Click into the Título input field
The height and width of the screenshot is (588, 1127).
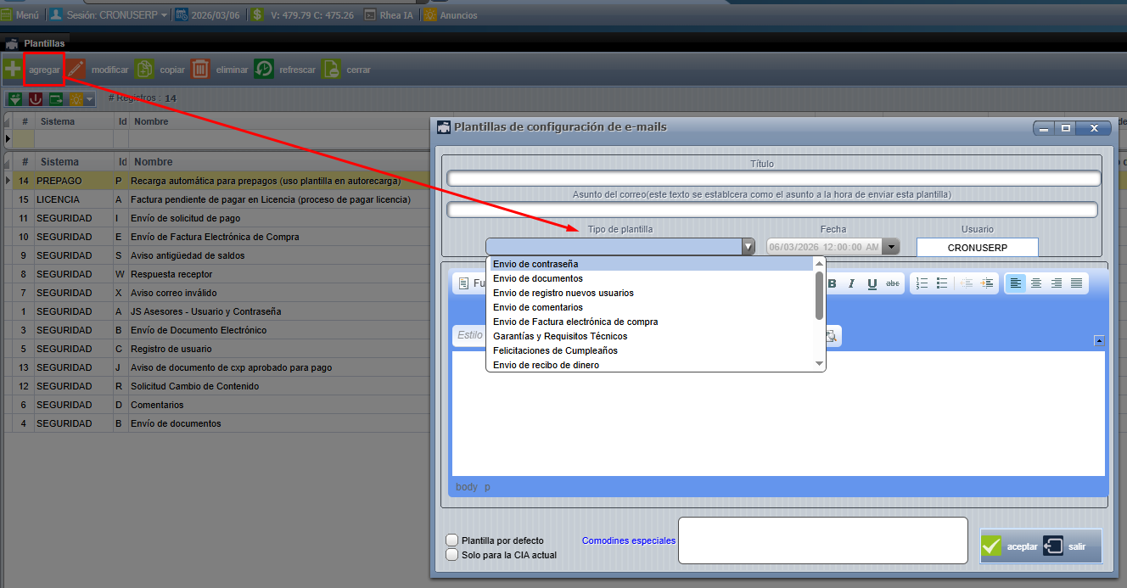(x=773, y=178)
